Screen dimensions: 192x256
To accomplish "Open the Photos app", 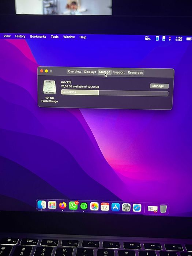I will point(94,206).
